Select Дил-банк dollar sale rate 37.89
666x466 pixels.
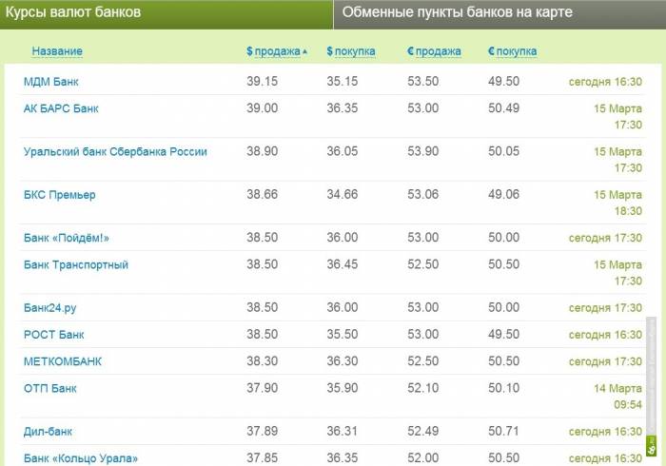[262, 431]
